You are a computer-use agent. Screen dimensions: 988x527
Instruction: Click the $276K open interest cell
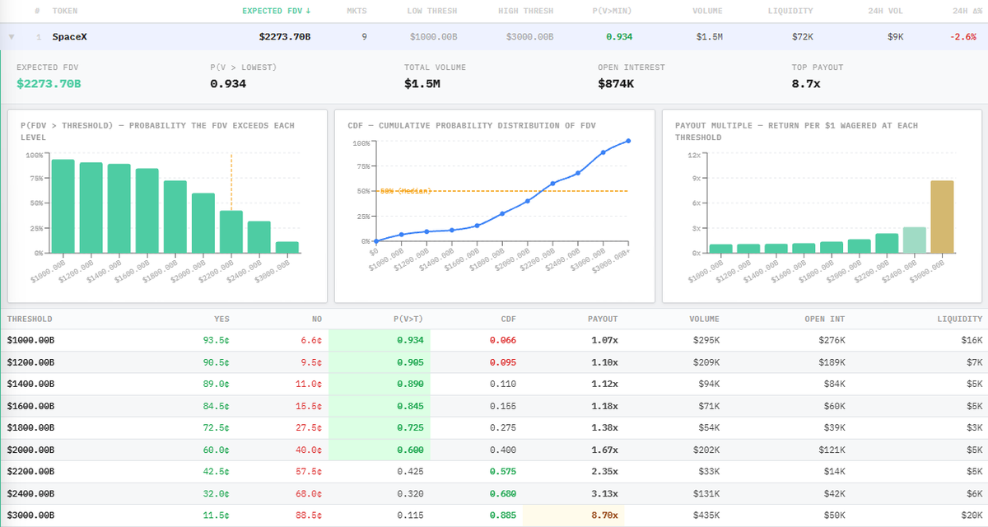(x=832, y=340)
